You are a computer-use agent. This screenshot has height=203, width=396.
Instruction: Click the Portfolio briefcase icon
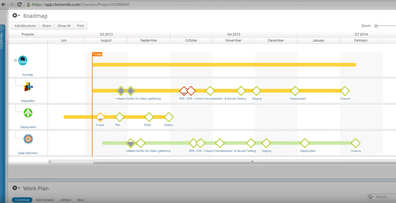pos(23,60)
